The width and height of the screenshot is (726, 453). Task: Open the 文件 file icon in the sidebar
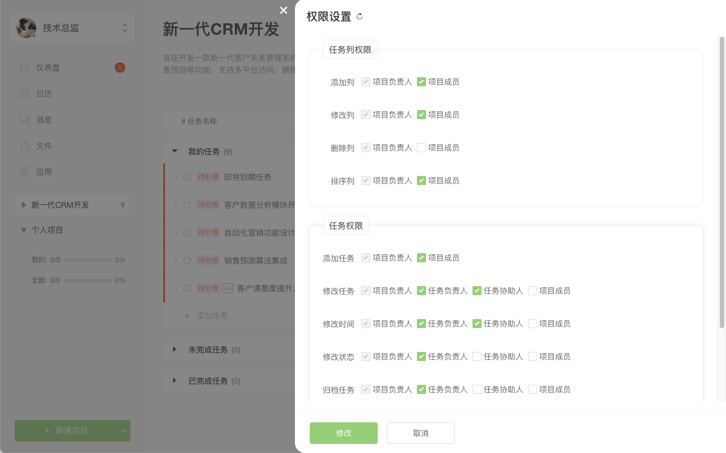coord(25,146)
